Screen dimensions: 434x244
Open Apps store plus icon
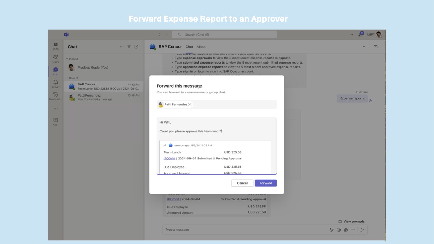point(56,121)
